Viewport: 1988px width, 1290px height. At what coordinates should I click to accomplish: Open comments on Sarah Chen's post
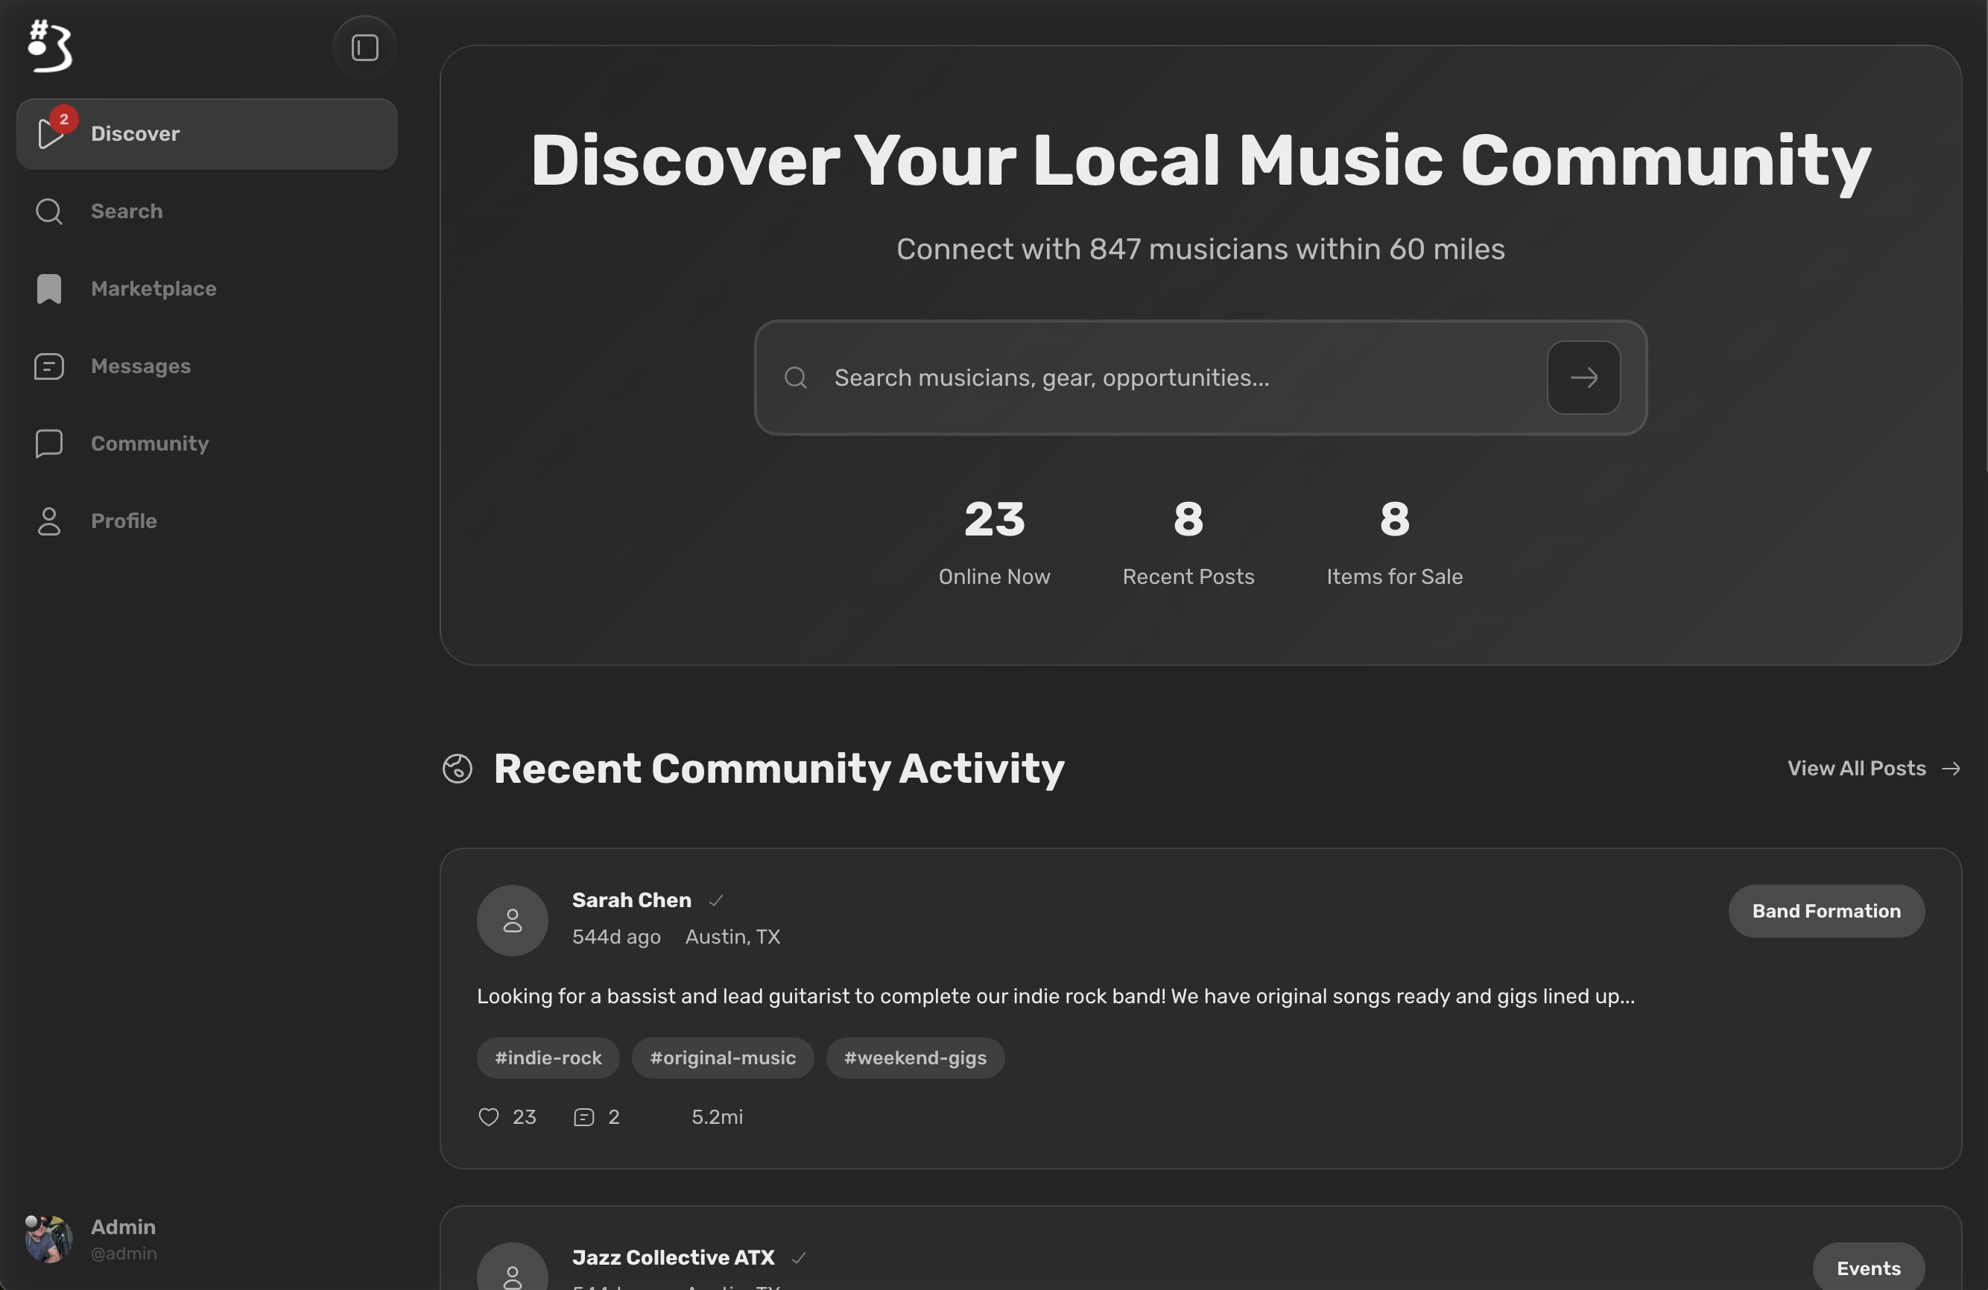coord(584,1117)
